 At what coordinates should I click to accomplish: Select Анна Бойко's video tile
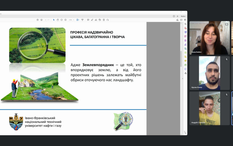pos(210,38)
